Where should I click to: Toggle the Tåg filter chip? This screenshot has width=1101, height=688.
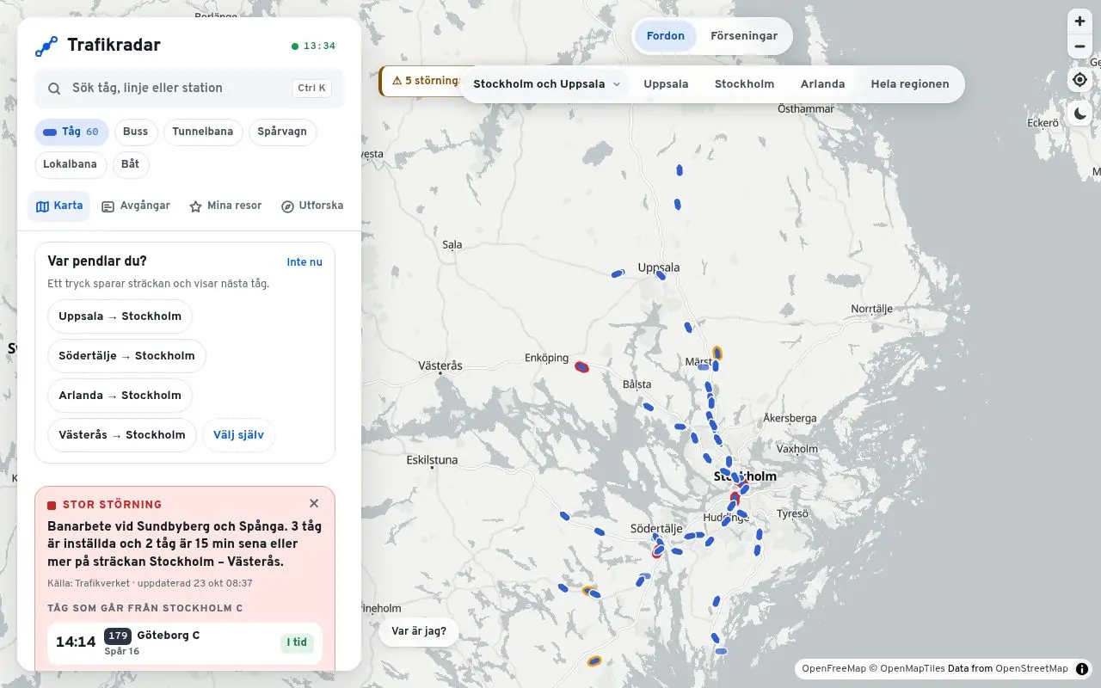point(71,132)
